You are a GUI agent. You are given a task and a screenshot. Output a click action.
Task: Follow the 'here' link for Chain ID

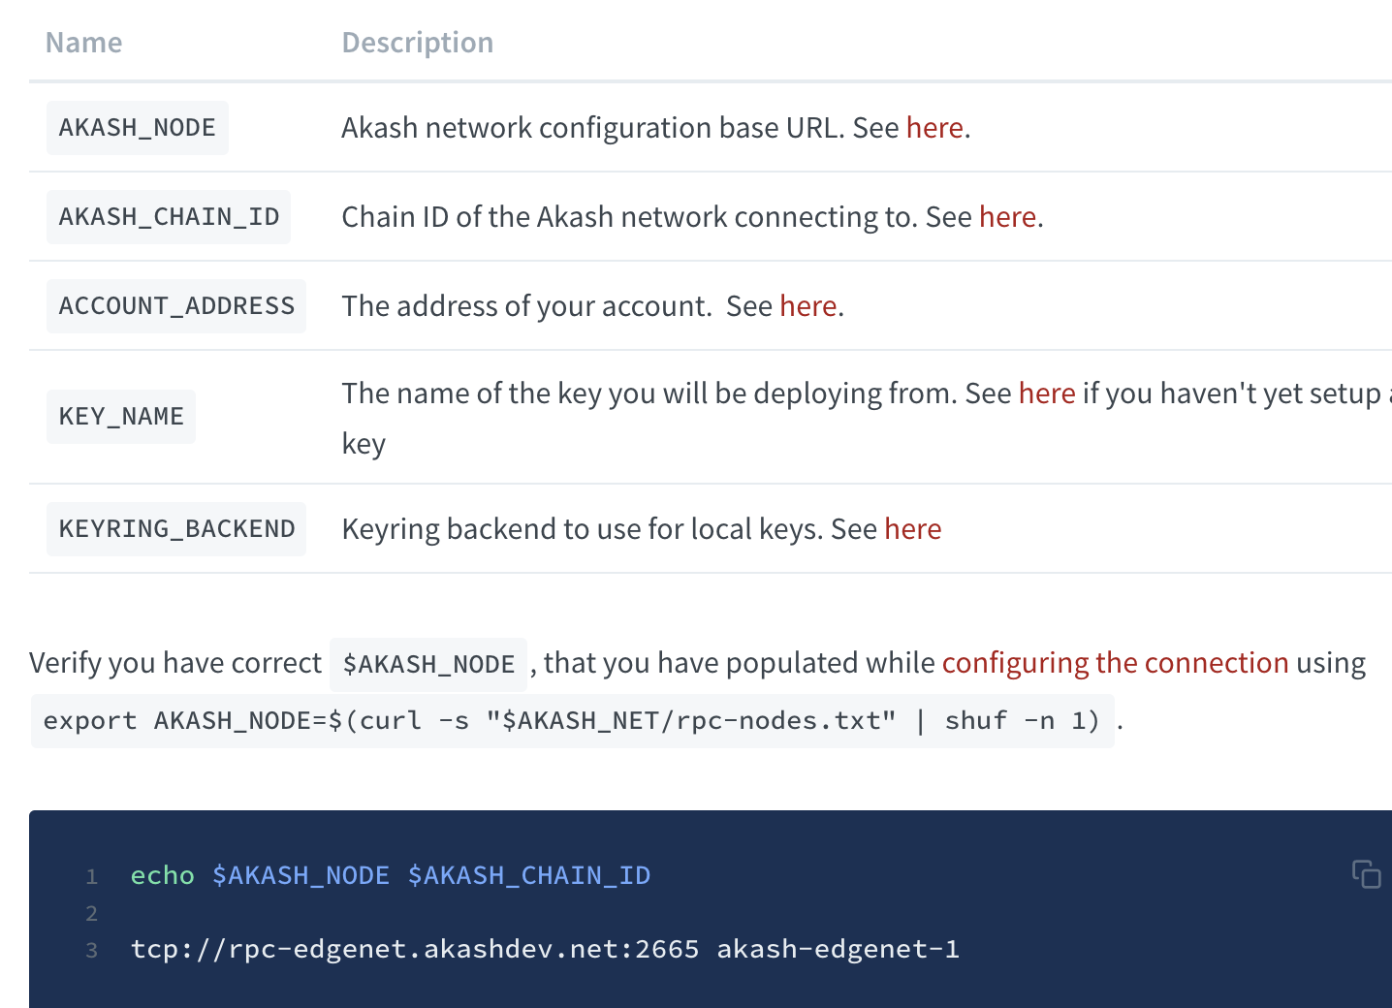coord(1007,217)
